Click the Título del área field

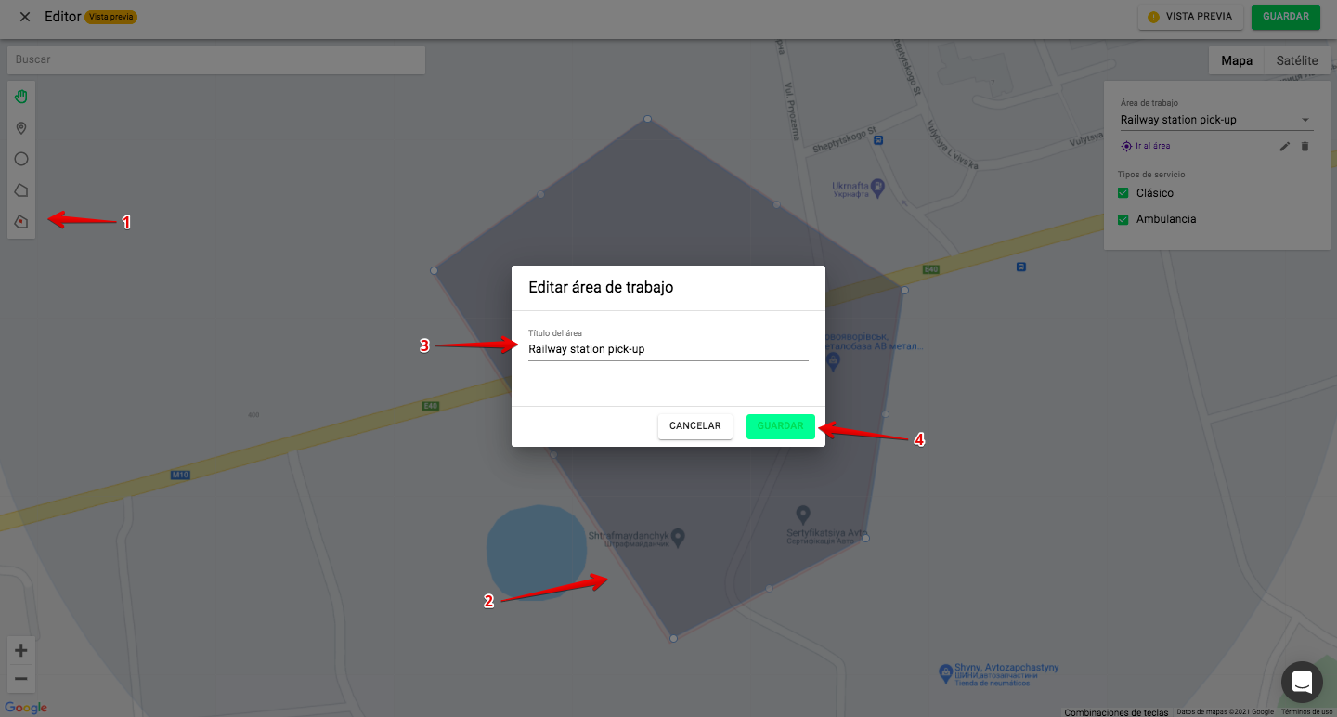(668, 349)
